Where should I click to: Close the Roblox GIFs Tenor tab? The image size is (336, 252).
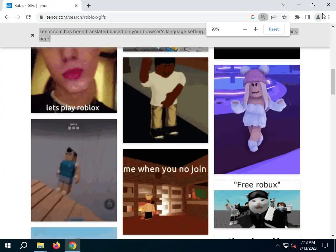pos(76,6)
